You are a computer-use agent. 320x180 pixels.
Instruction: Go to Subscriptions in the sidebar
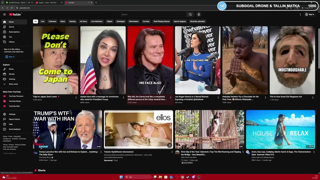click(x=14, y=32)
